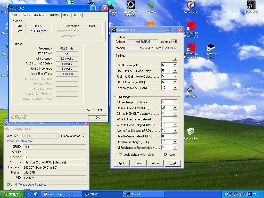Open RAS# to CAS# Write Delay dropdown

click(x=175, y=76)
